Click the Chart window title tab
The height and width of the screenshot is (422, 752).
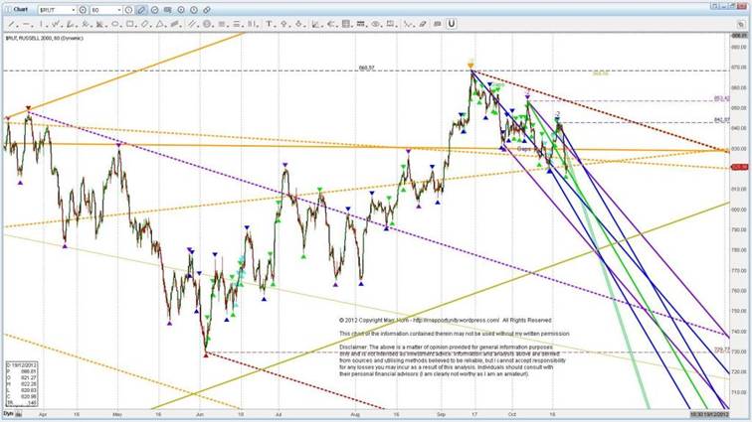[x=16, y=8]
